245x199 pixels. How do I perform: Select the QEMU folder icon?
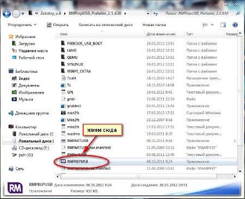(63, 57)
